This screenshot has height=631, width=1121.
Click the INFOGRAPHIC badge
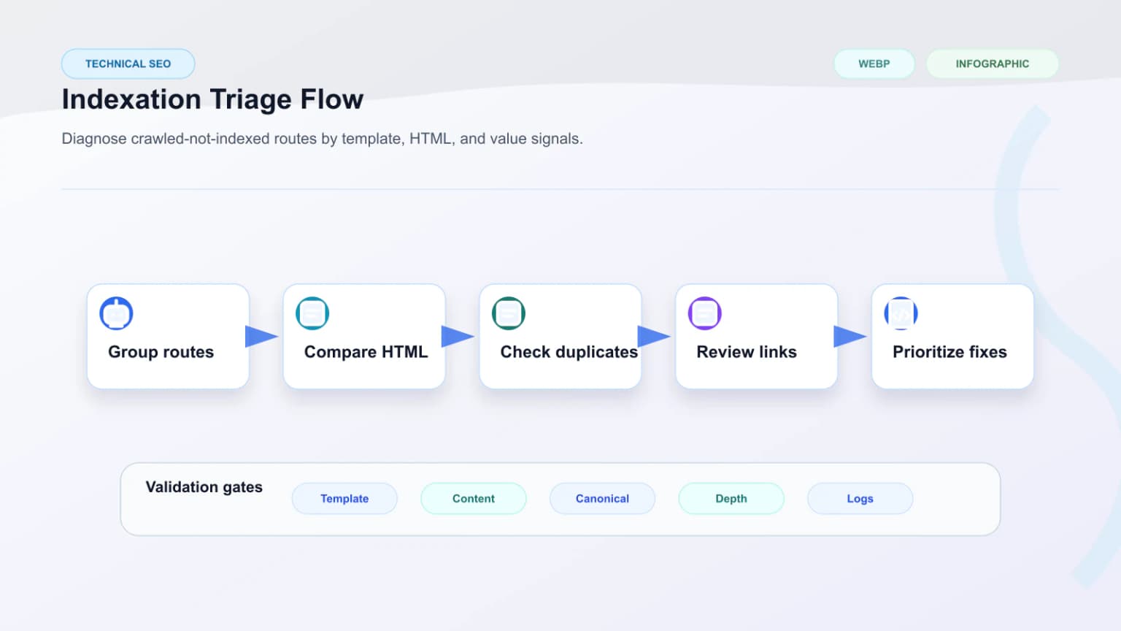pos(992,64)
